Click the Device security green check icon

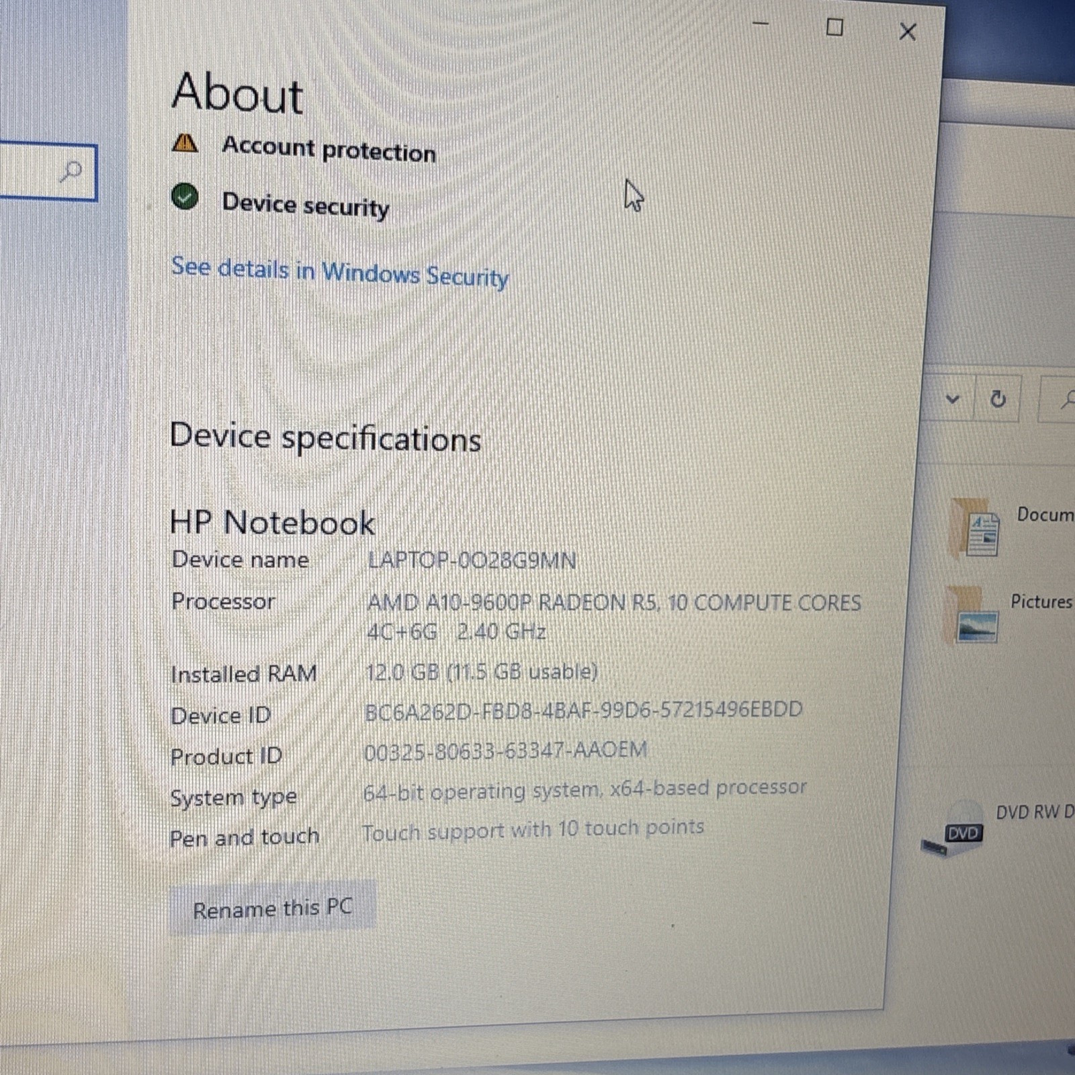tap(185, 198)
